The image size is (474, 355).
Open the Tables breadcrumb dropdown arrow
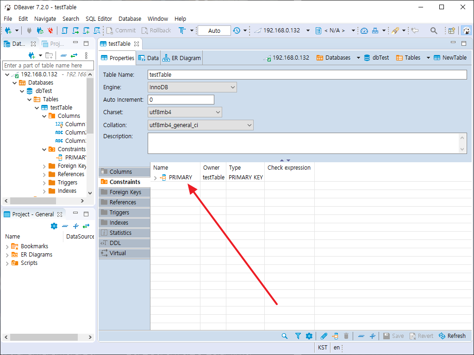428,58
